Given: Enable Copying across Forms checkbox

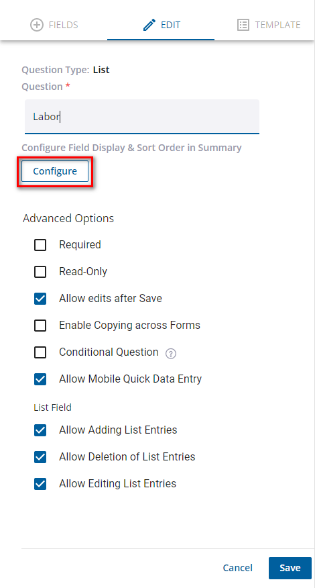Looking at the screenshot, I should tap(40, 326).
